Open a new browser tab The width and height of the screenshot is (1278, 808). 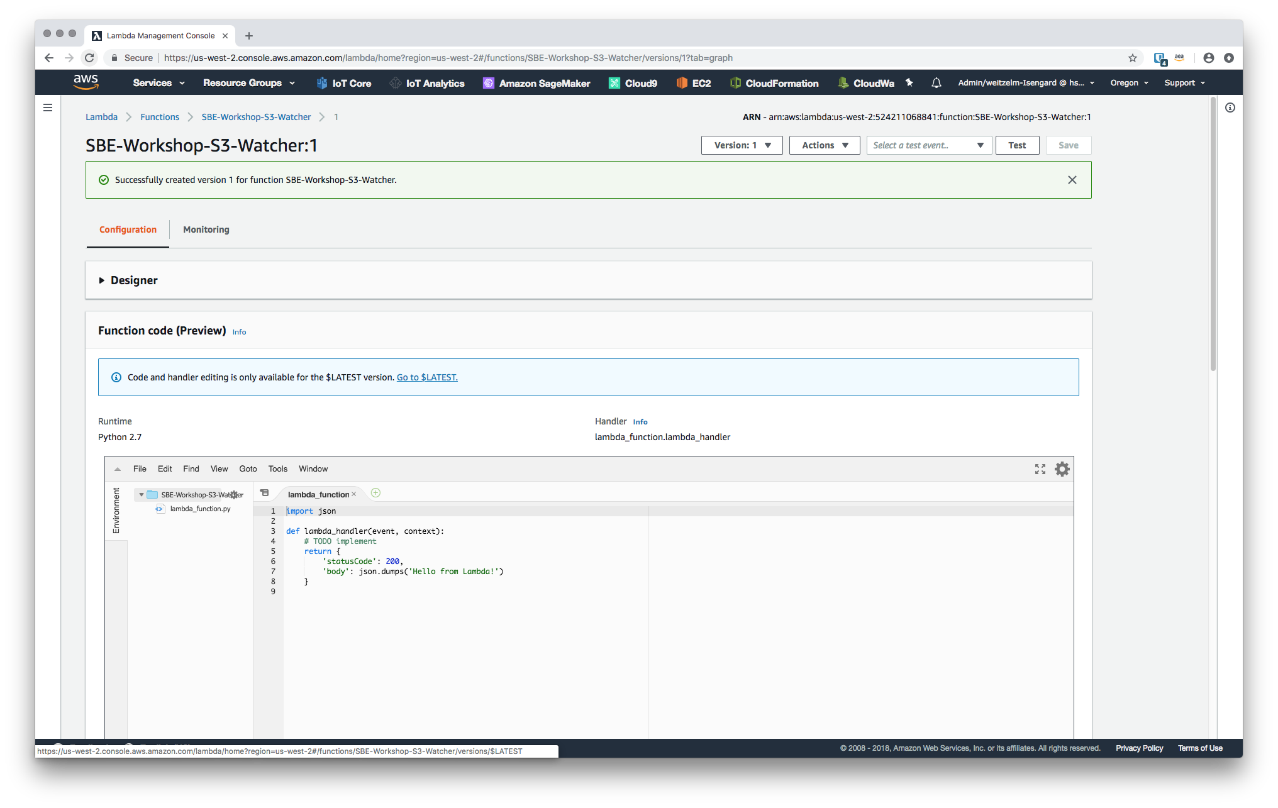tap(249, 36)
